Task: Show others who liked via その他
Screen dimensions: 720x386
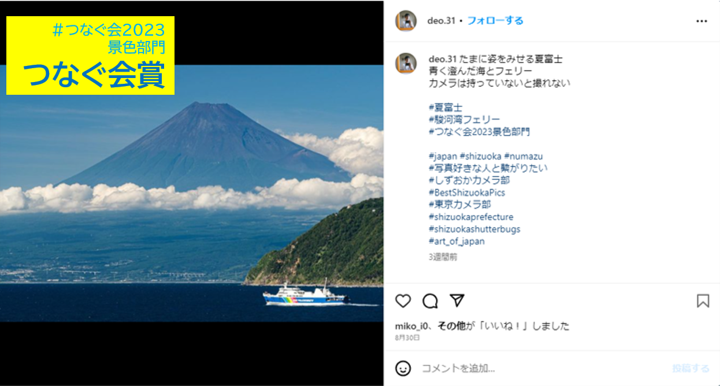Action: coord(451,326)
